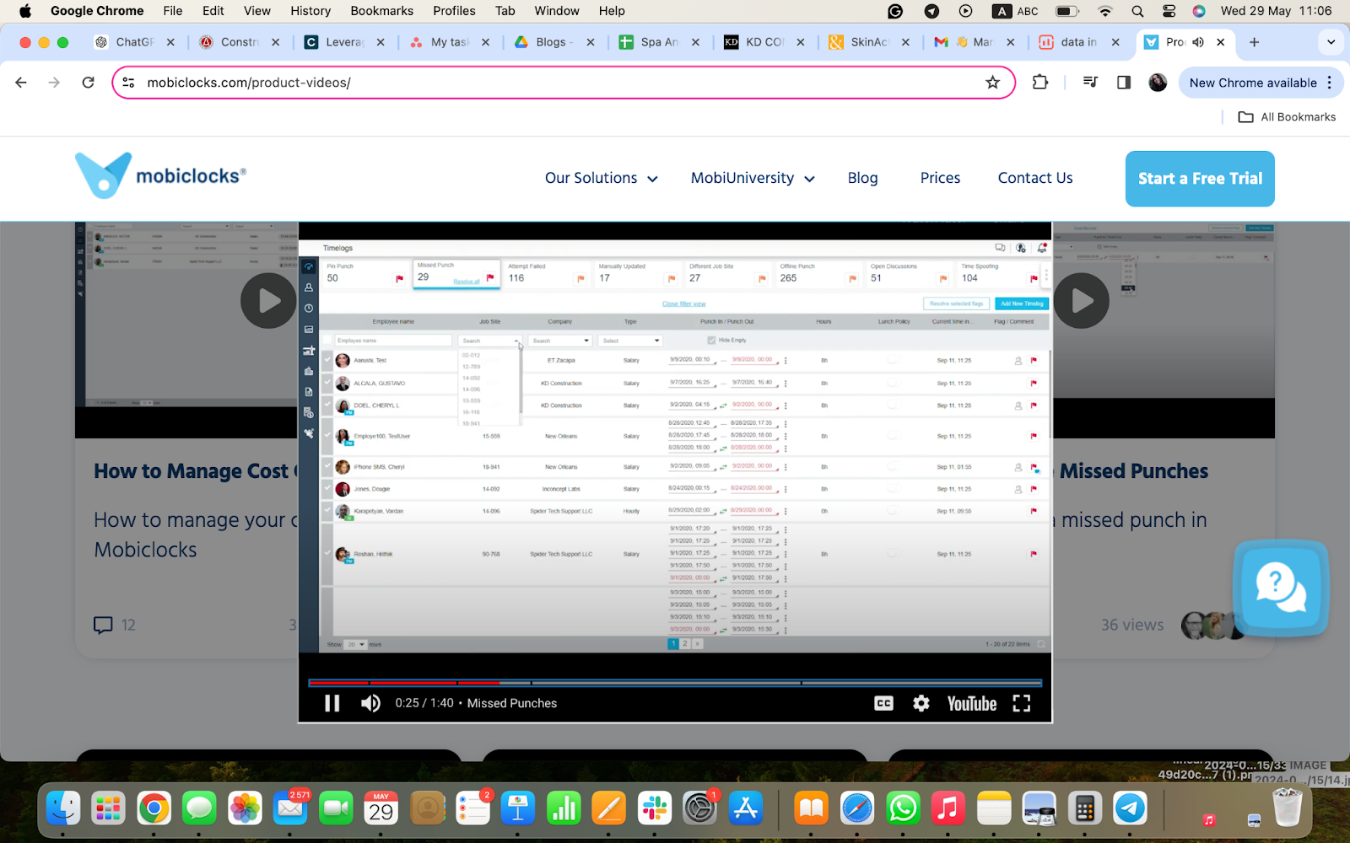The width and height of the screenshot is (1350, 843).
Task: Open the Contact Us page
Action: click(x=1035, y=178)
